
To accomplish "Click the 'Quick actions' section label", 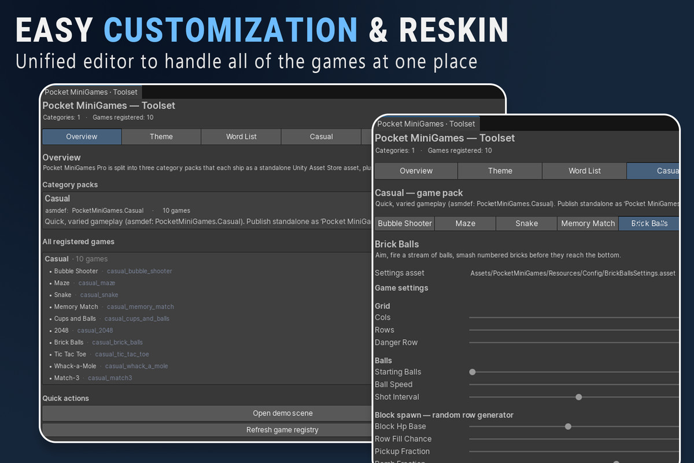I will coord(65,398).
